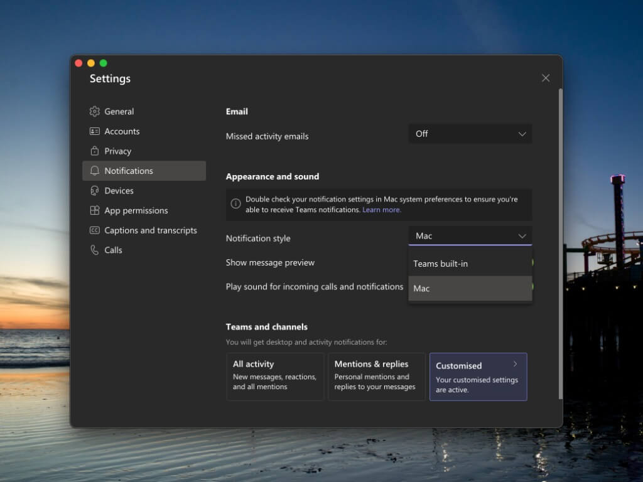Click the Notifications bell icon
The width and height of the screenshot is (643, 482).
95,171
